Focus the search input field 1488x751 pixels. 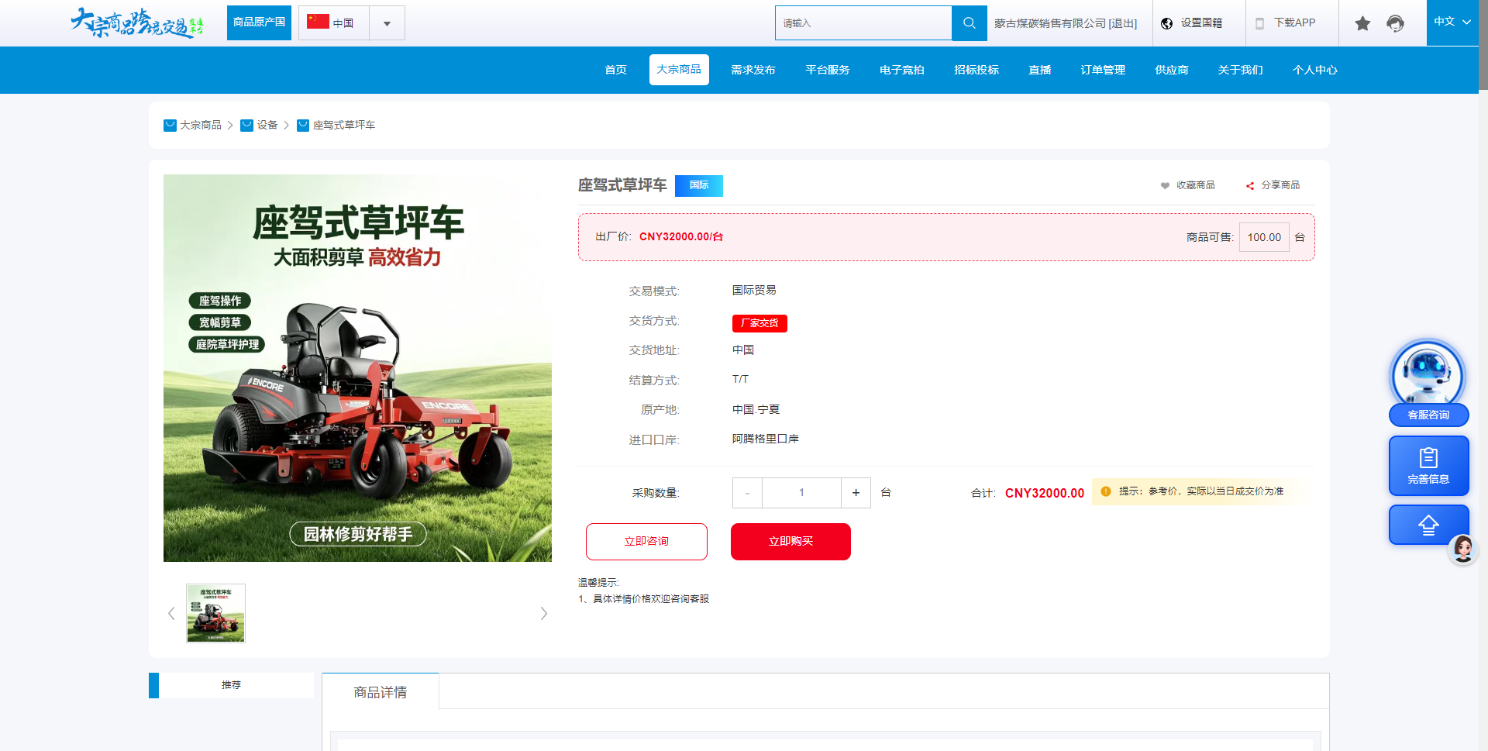coord(863,23)
